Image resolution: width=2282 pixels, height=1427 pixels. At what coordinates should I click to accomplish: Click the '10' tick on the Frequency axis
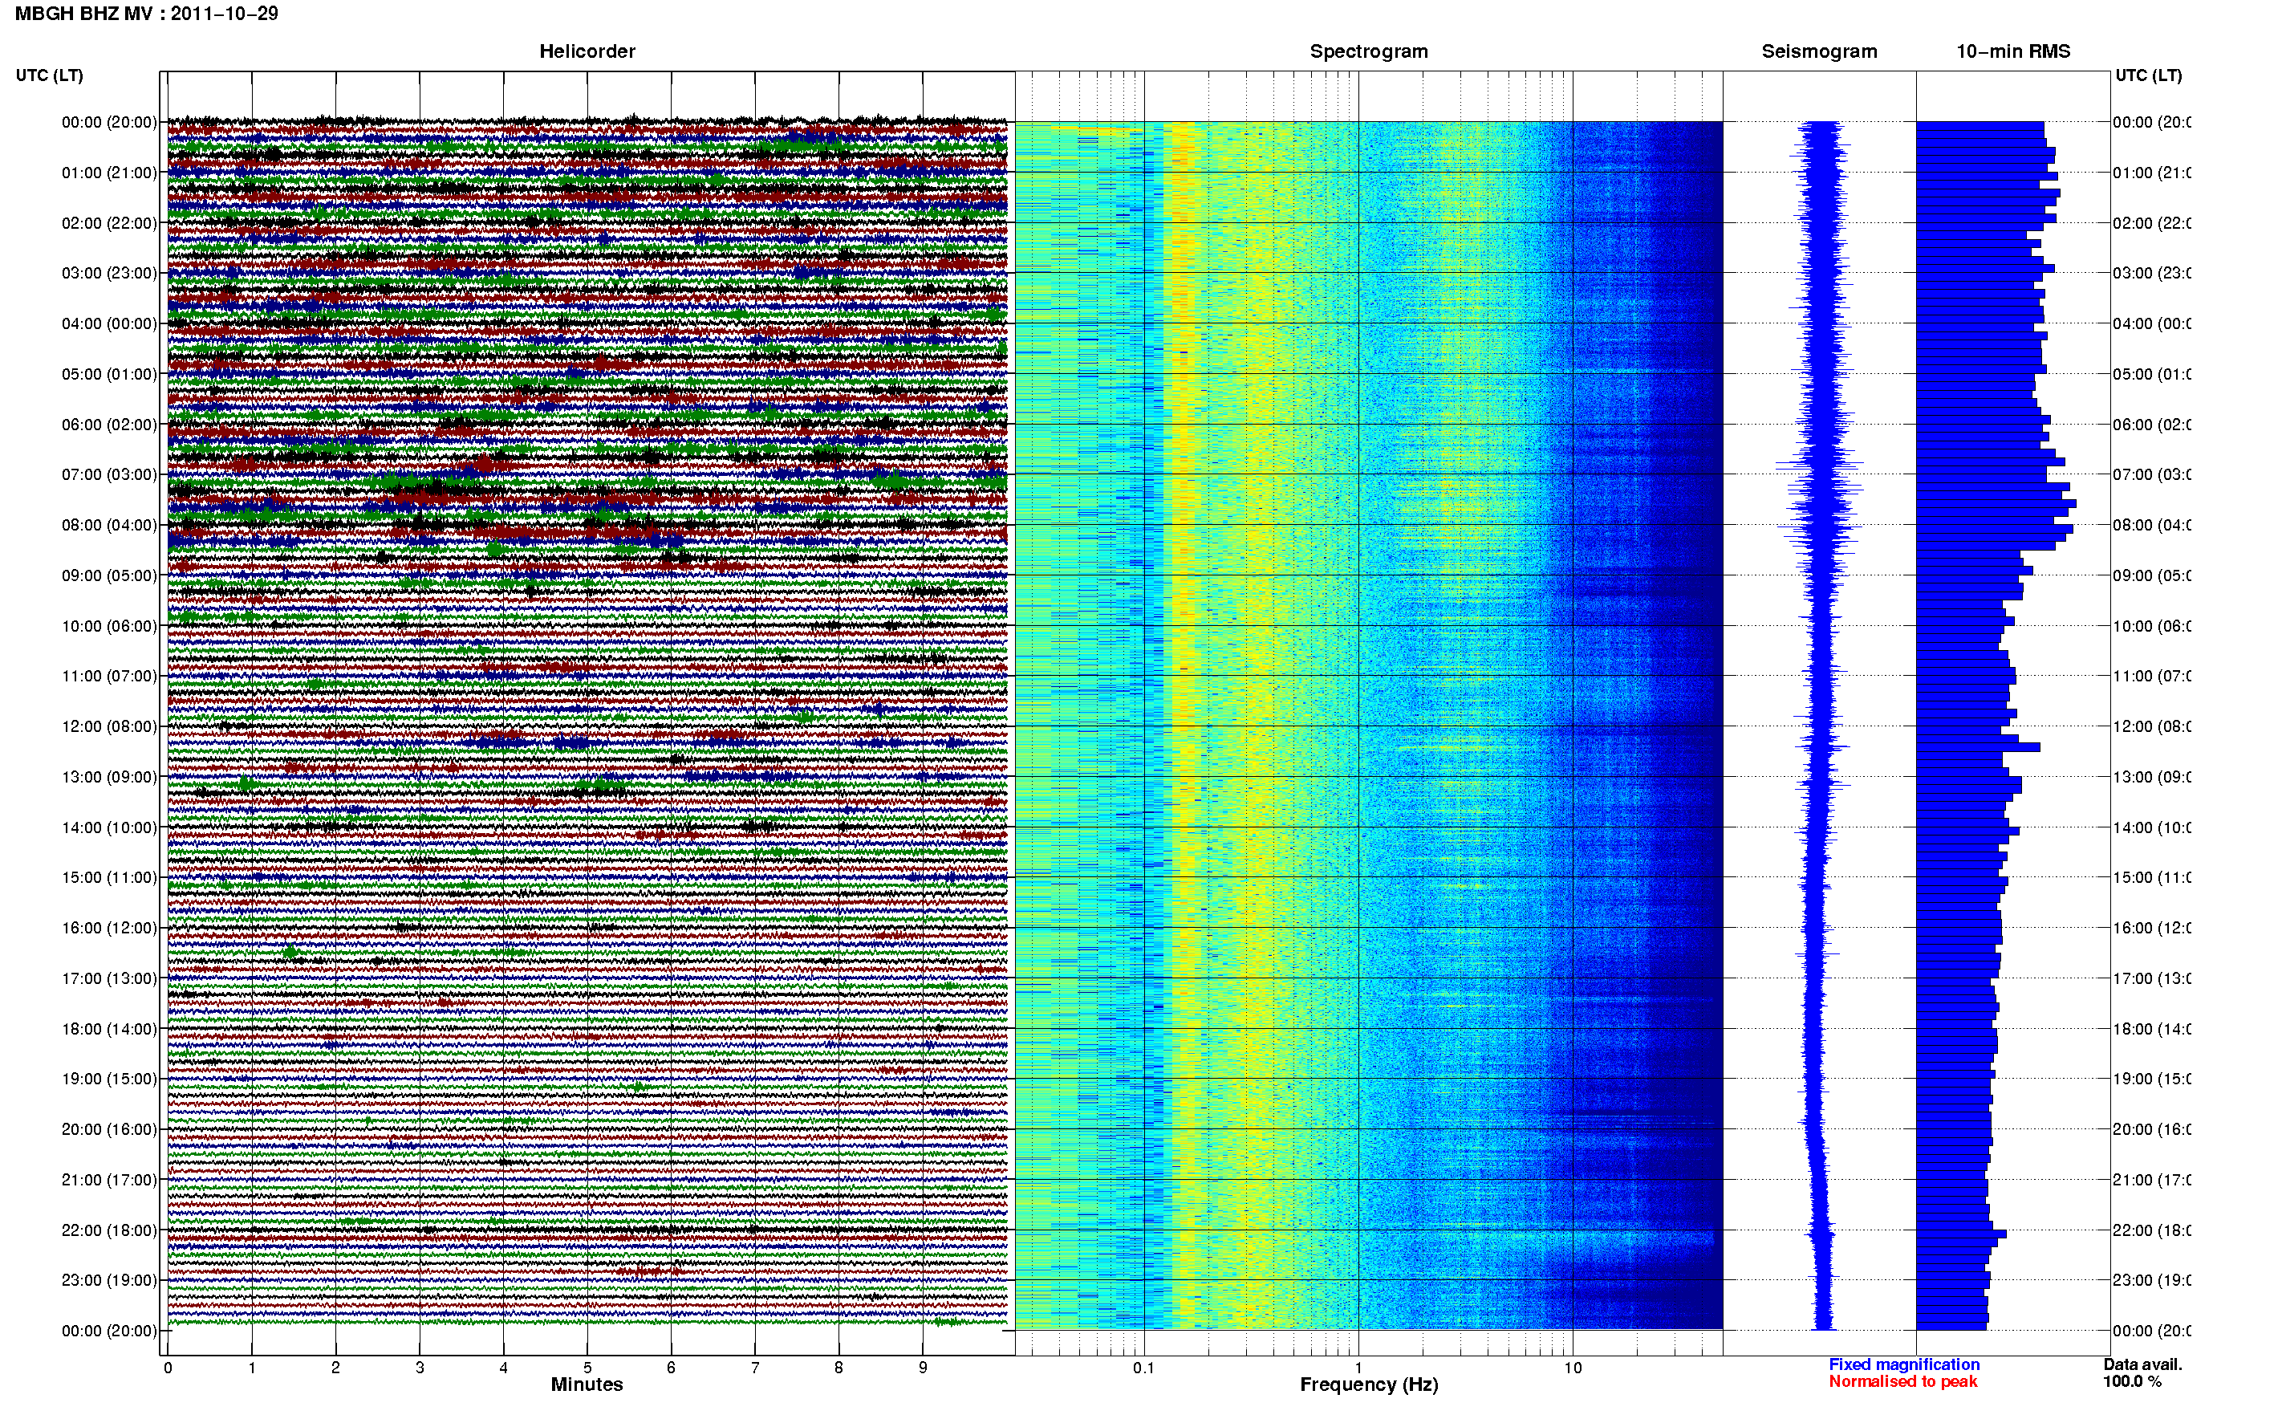tap(1573, 1368)
